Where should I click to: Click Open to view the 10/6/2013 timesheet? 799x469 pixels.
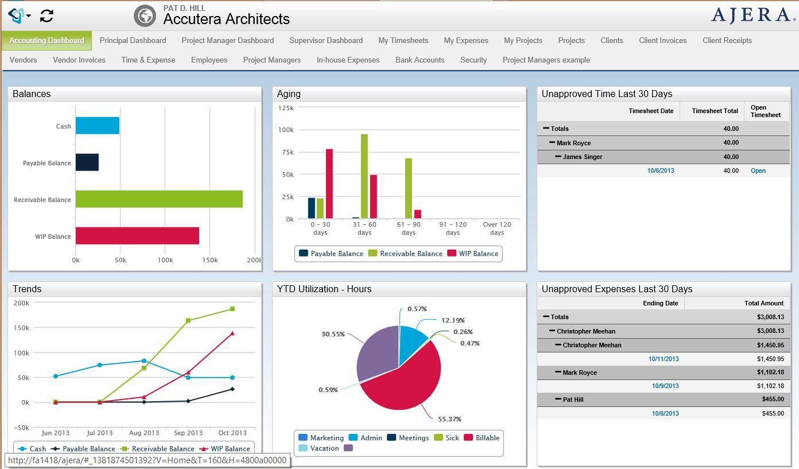point(758,170)
